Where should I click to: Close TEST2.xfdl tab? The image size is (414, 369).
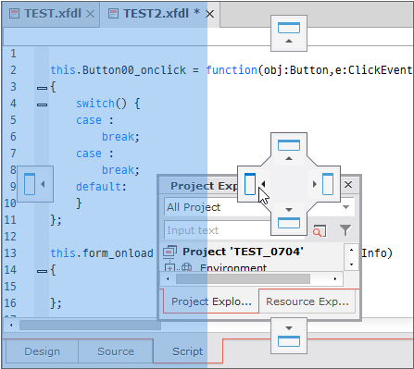[x=210, y=14]
